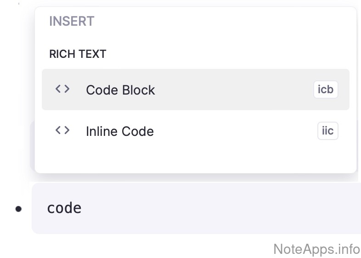Click empty area inside the code block

pos(220,208)
